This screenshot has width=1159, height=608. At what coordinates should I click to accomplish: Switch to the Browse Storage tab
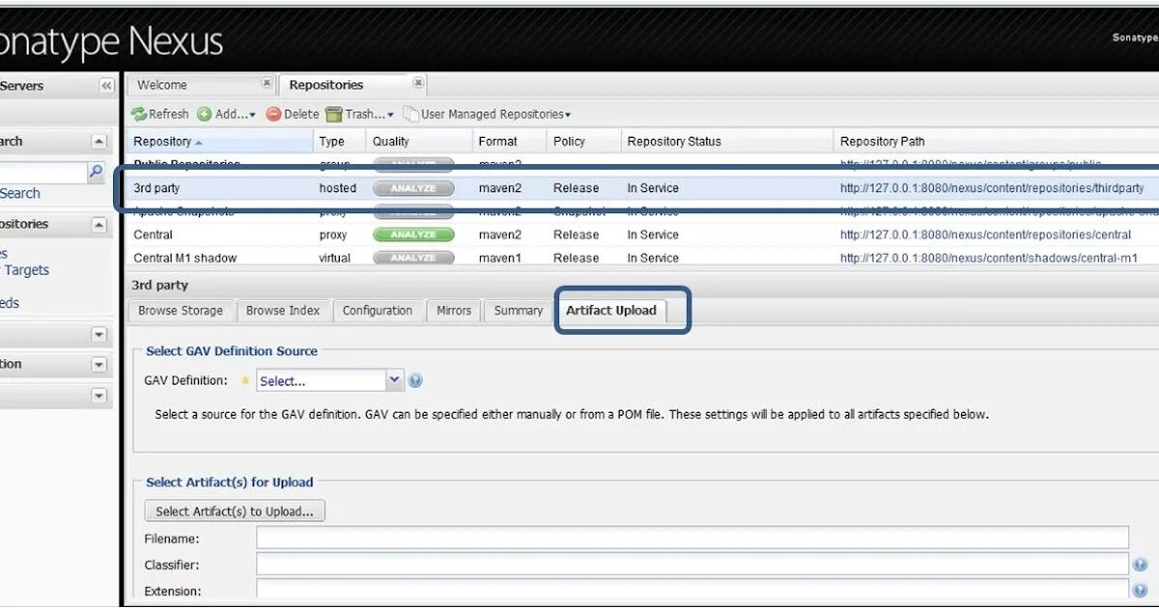tap(181, 311)
